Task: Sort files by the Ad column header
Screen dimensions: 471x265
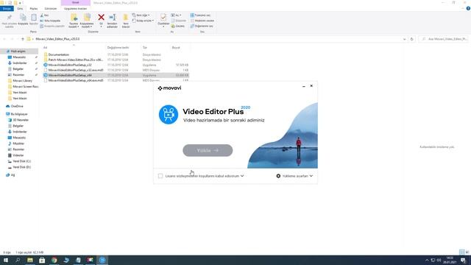Action: pos(46,47)
